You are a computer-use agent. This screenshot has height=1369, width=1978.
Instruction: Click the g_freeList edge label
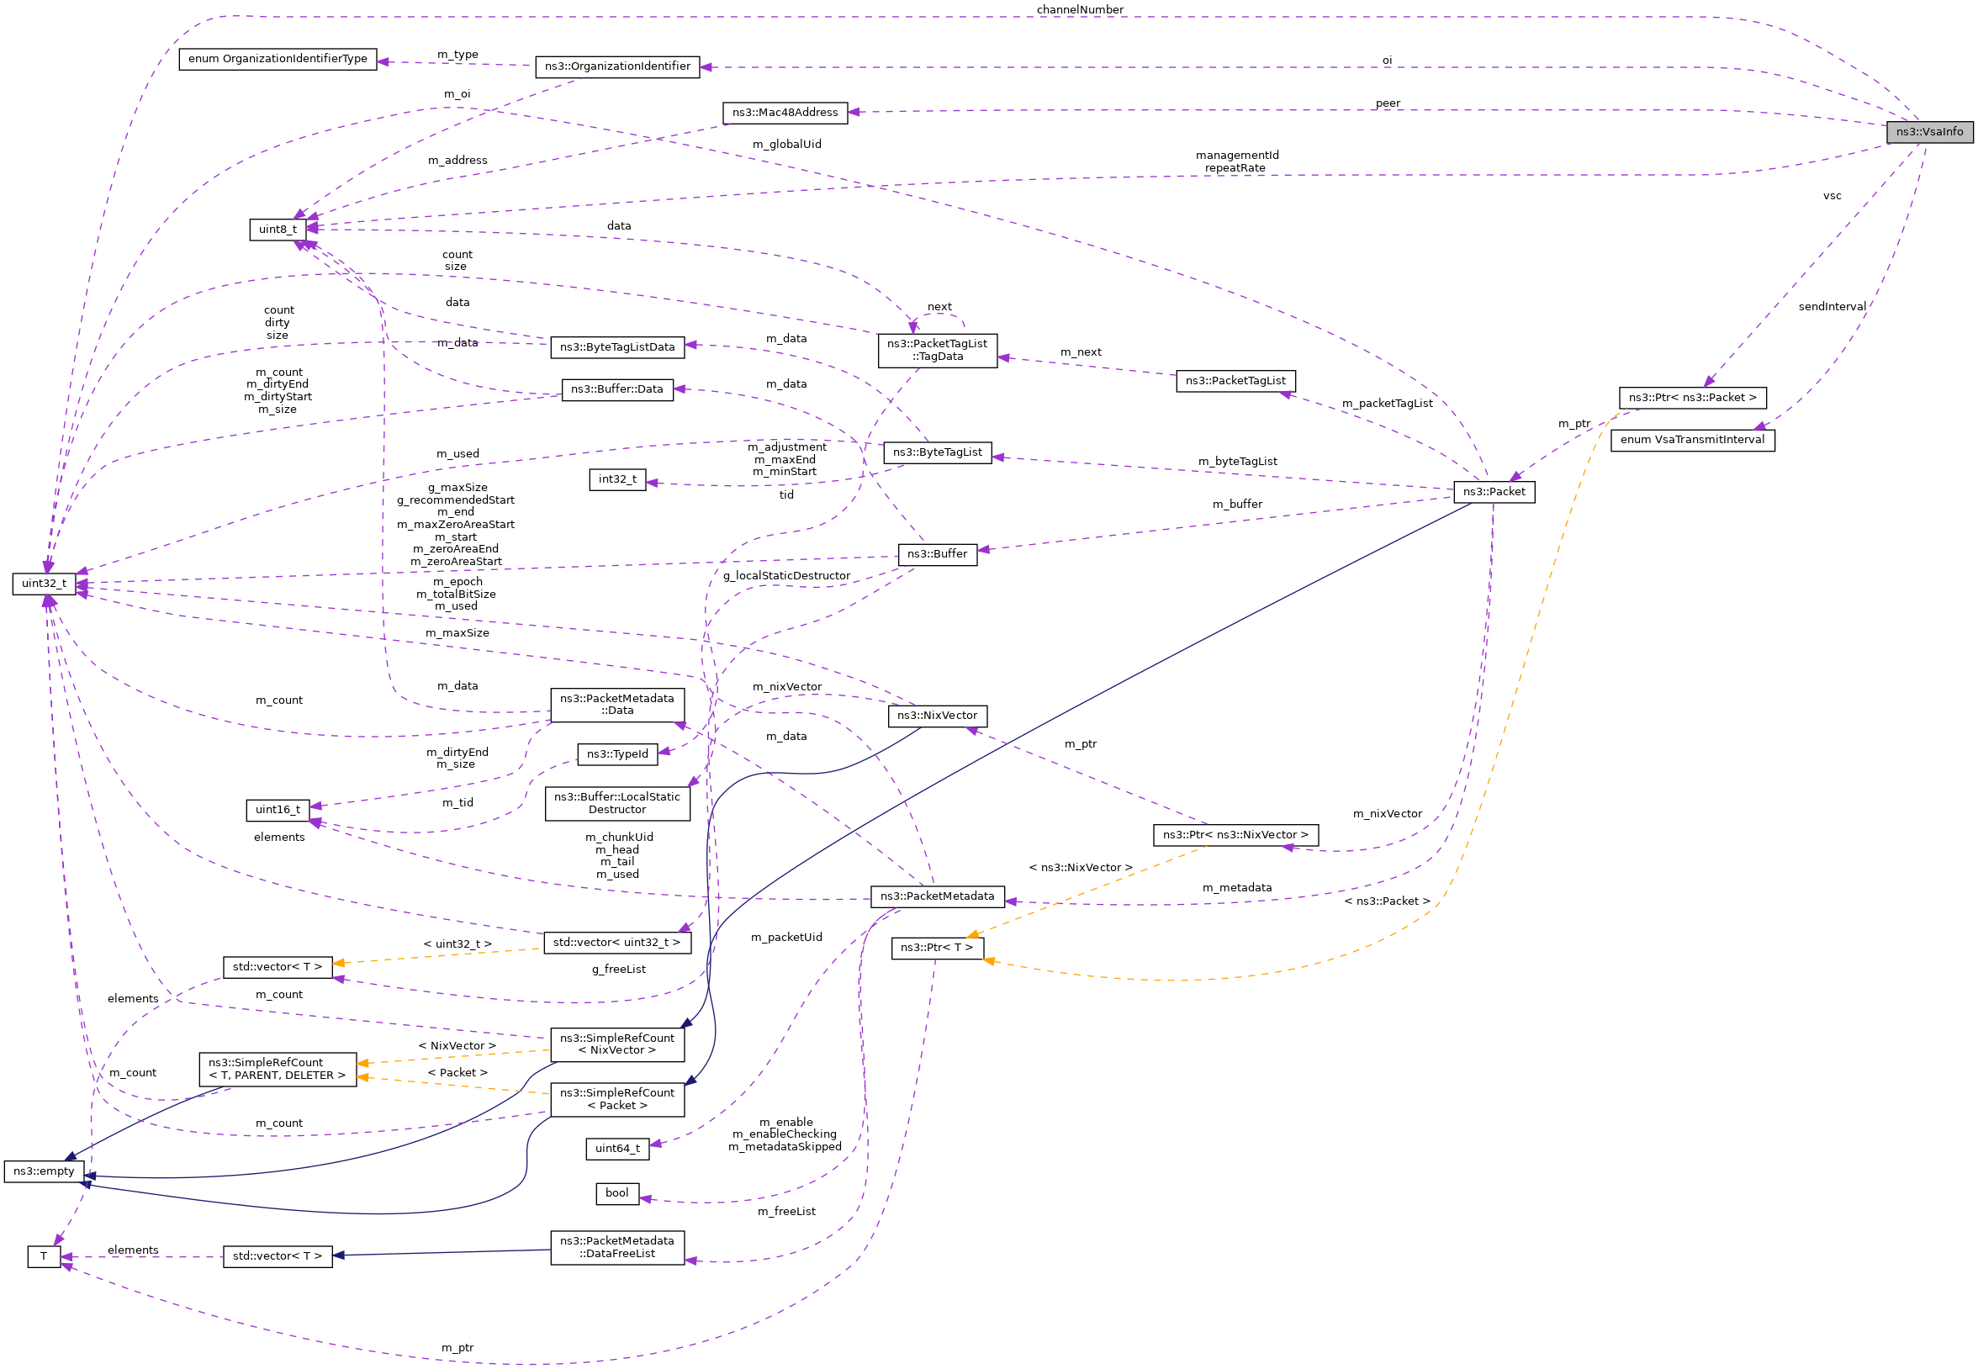(618, 970)
